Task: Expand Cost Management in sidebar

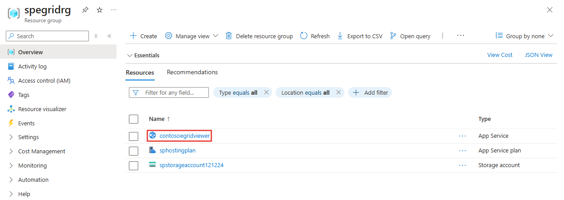Action: click(x=41, y=151)
